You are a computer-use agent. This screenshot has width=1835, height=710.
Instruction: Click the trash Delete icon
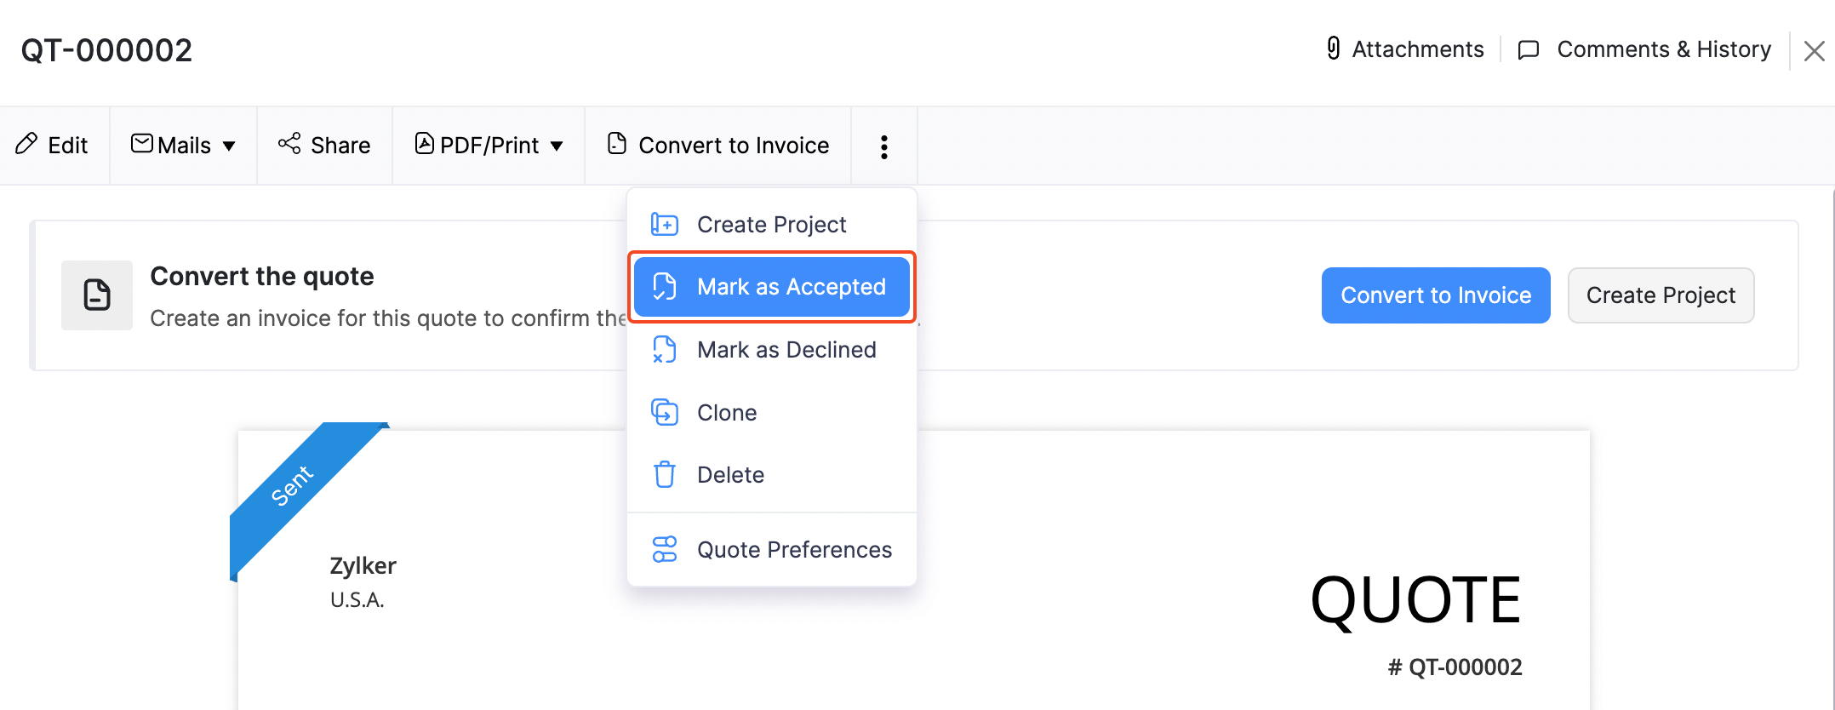[x=664, y=474]
